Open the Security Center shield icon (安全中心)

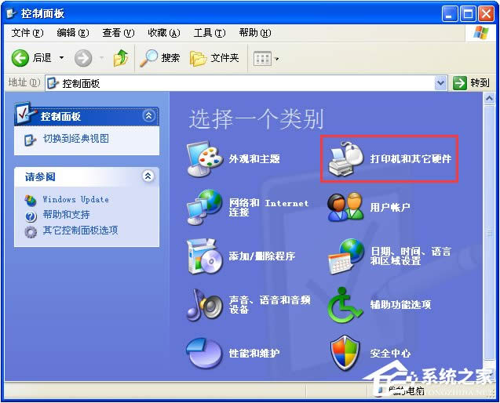346,353
